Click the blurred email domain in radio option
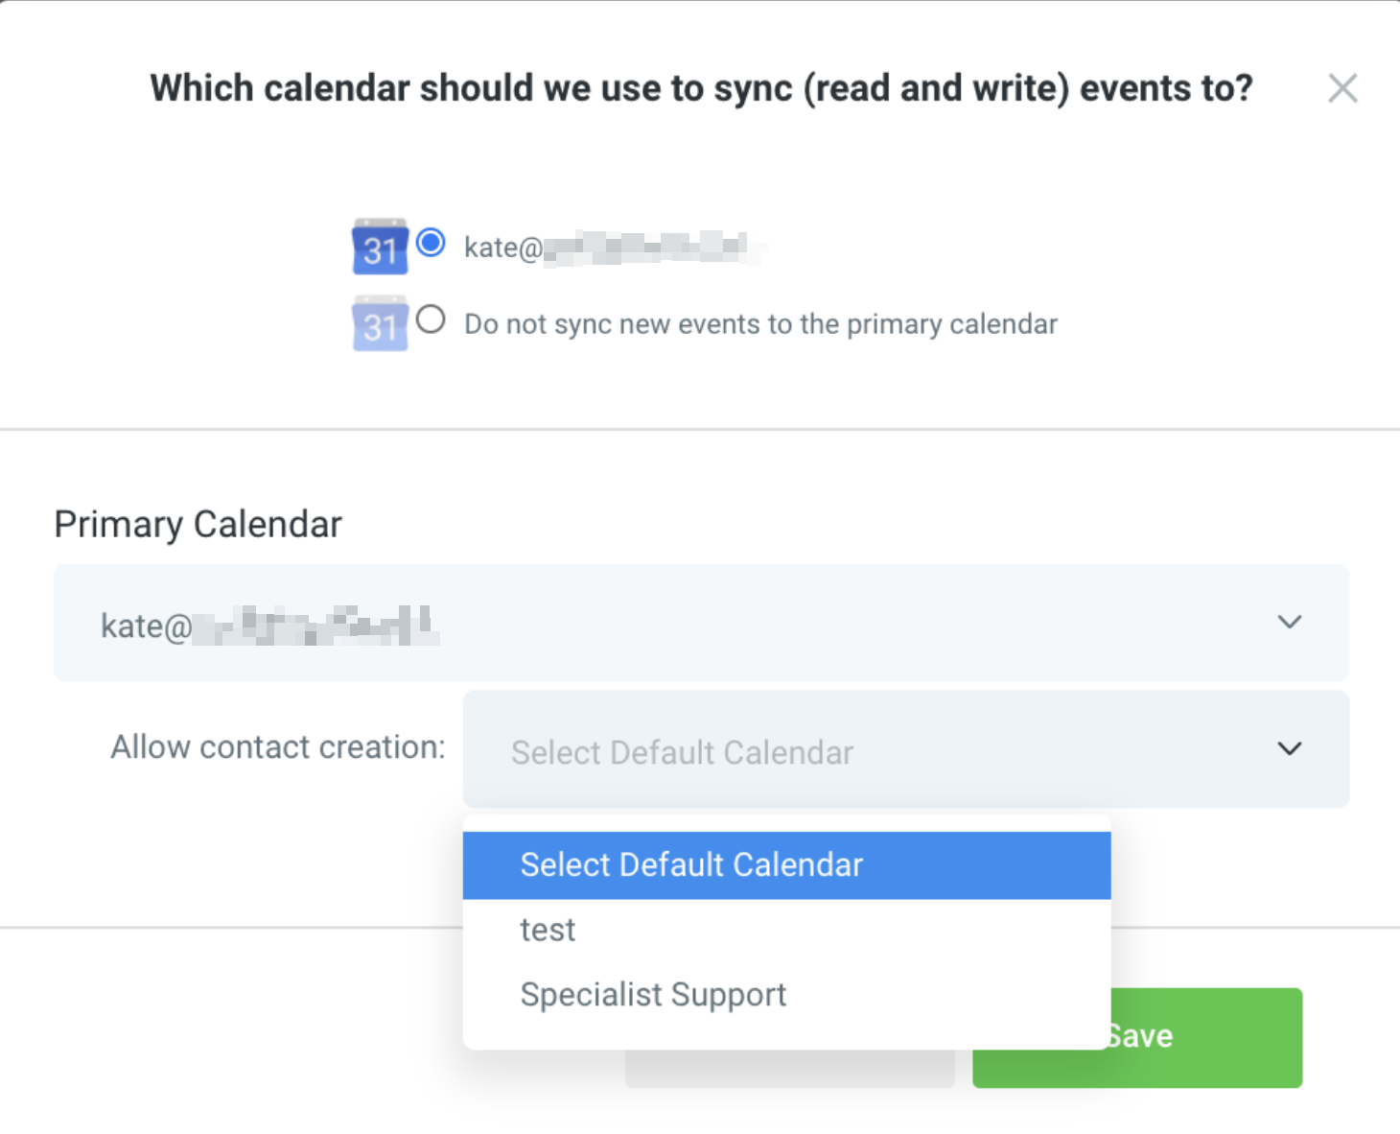This screenshot has width=1400, height=1134. [x=652, y=248]
